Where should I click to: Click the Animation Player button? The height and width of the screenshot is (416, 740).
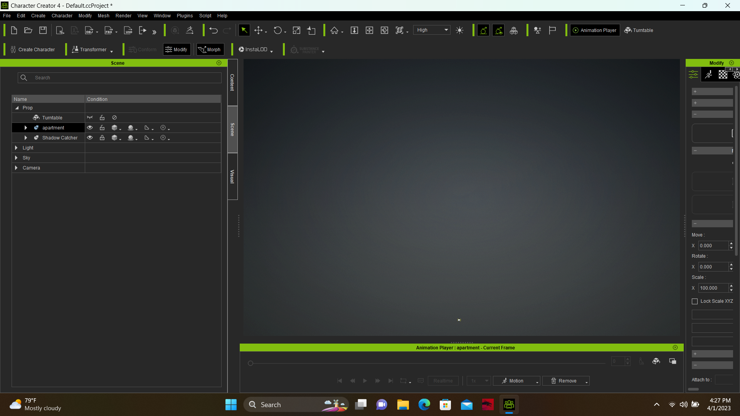pos(595,30)
